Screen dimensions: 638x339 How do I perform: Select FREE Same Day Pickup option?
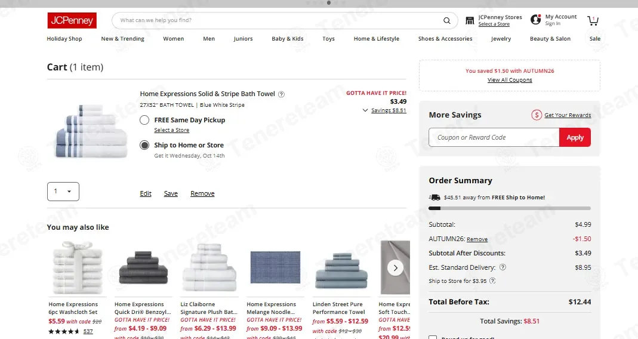144,120
